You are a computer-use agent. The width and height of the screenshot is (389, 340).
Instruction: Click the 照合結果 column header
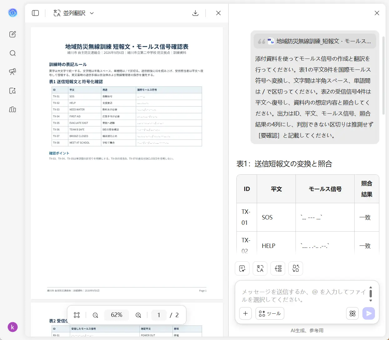(366, 189)
